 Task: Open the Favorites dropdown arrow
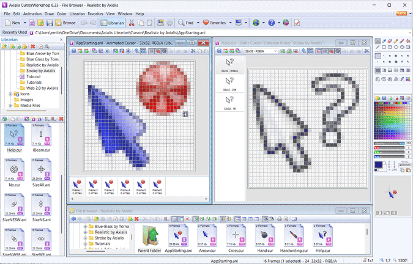[x=230, y=23]
